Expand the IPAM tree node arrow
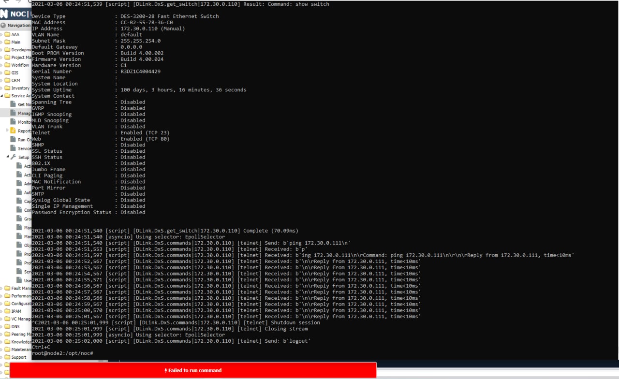Screen dimensions: 619x379 [x=2, y=311]
